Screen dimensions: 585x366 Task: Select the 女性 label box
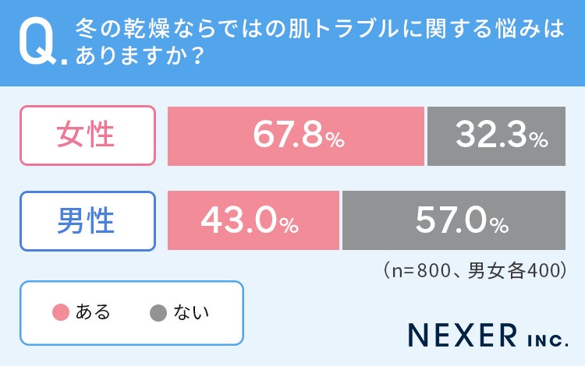[87, 135]
